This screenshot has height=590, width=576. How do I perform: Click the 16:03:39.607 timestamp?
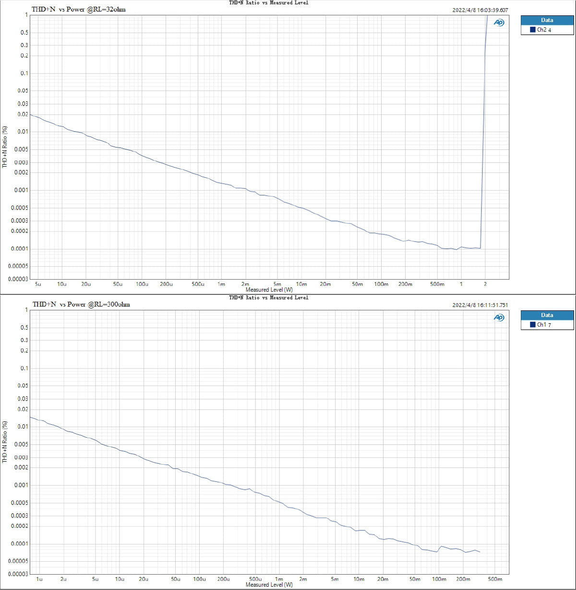click(x=480, y=10)
